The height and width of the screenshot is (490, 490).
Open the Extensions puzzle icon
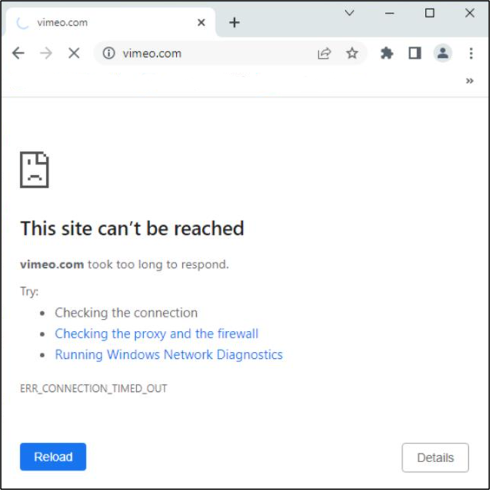(386, 53)
